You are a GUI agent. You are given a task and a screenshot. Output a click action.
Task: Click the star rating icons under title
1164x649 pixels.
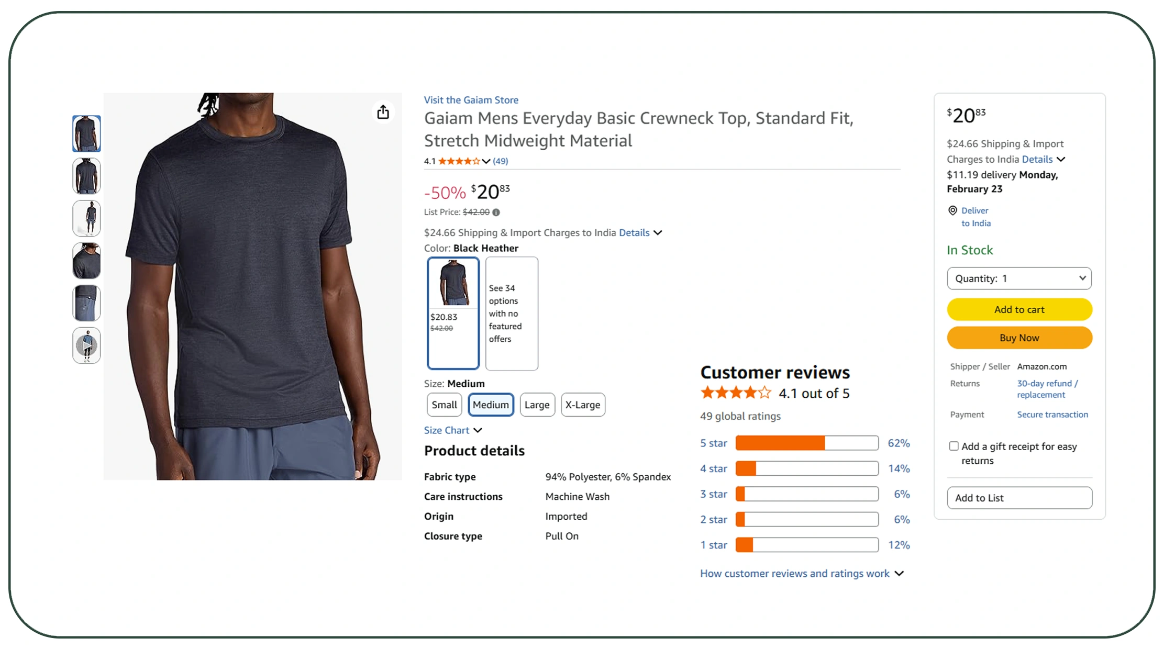[x=459, y=161]
